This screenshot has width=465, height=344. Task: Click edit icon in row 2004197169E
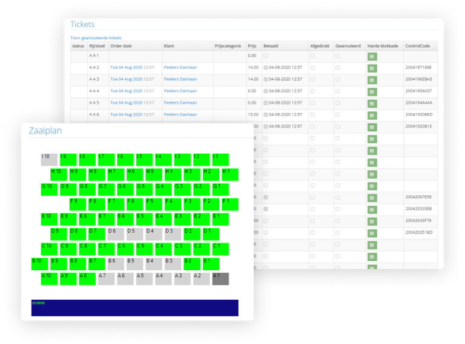click(372, 68)
